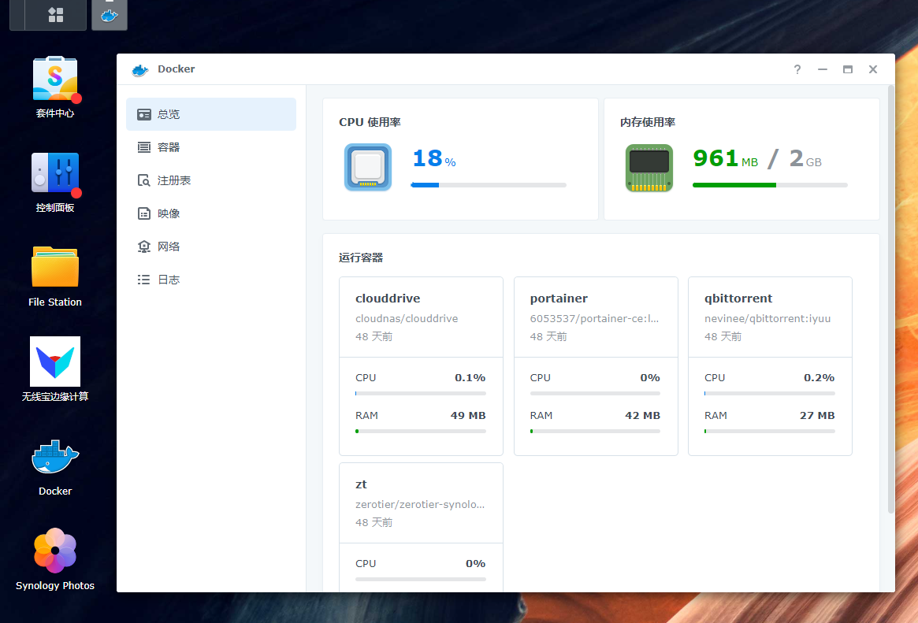Viewport: 918px width, 623px height.
Task: Open the clouddrive container card
Action: tap(421, 317)
